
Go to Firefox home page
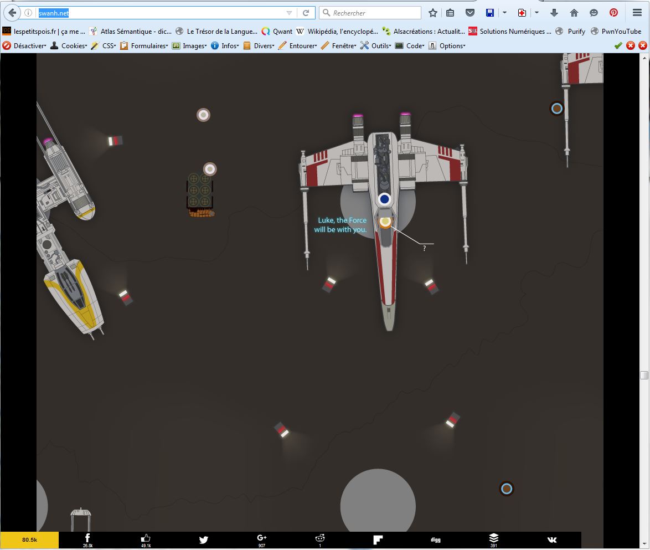coord(574,13)
